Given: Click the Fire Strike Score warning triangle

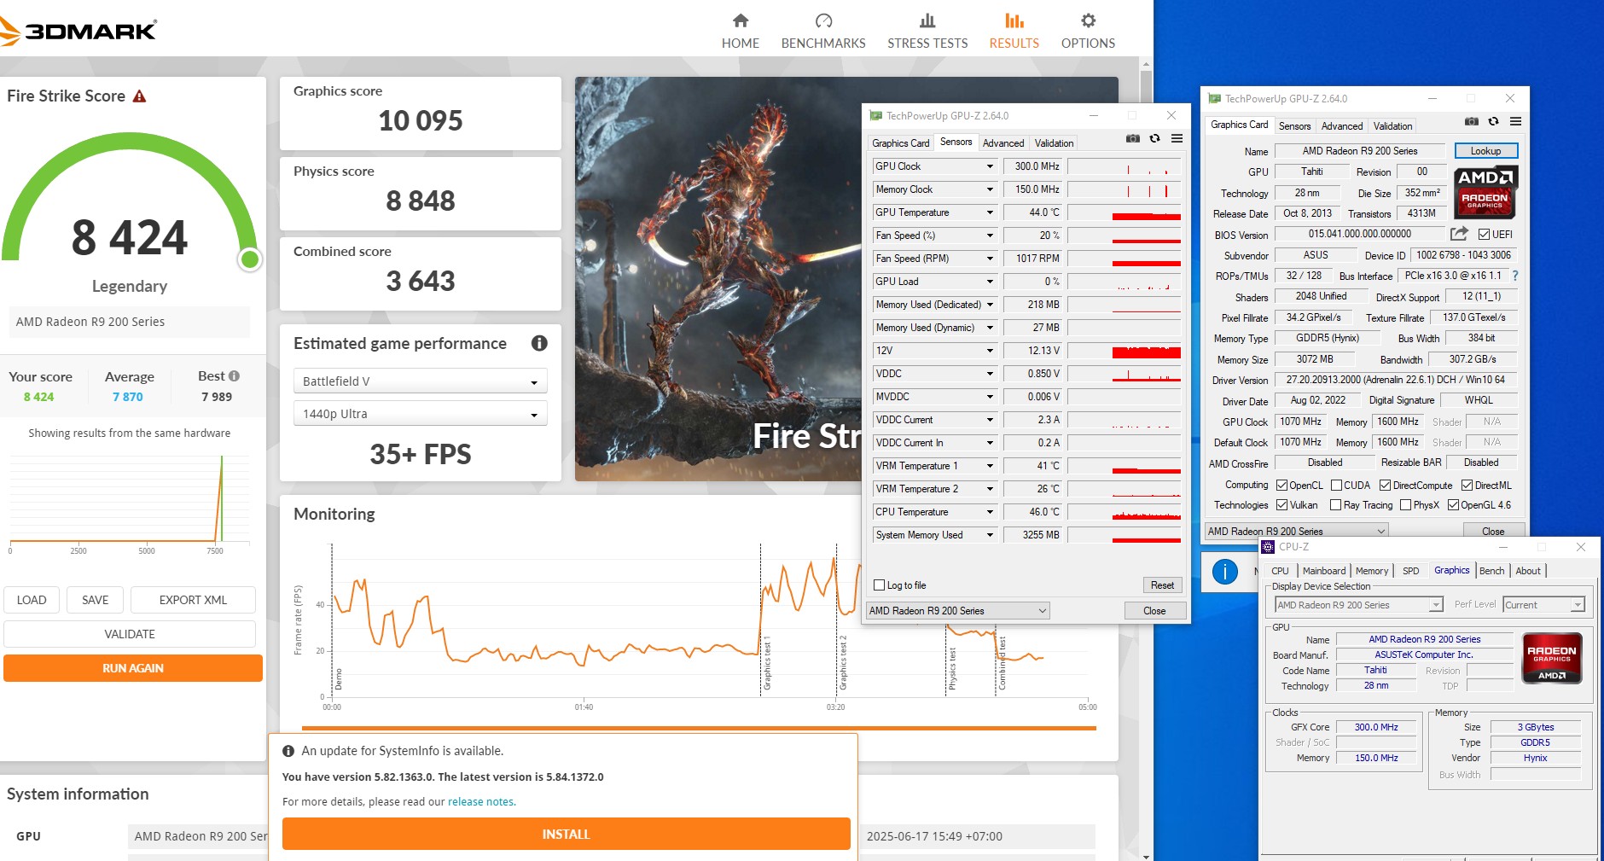Looking at the screenshot, I should (139, 96).
